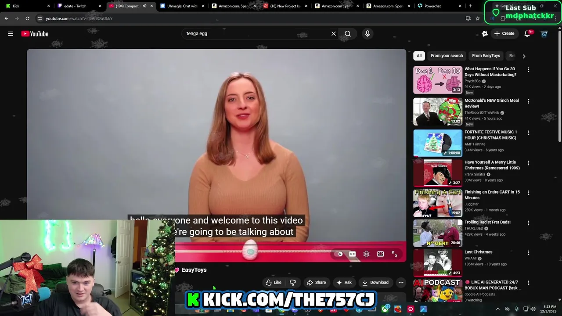Screen dimensions: 562x316
Task: Click the Create button
Action: (x=504, y=34)
